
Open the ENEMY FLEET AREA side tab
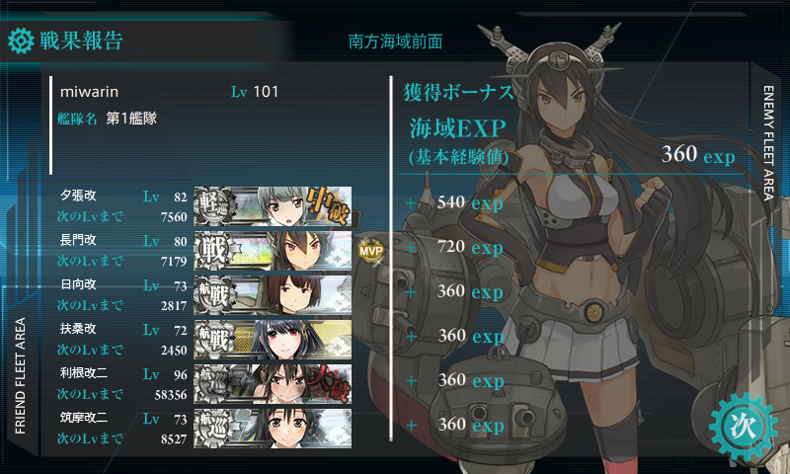click(x=768, y=143)
